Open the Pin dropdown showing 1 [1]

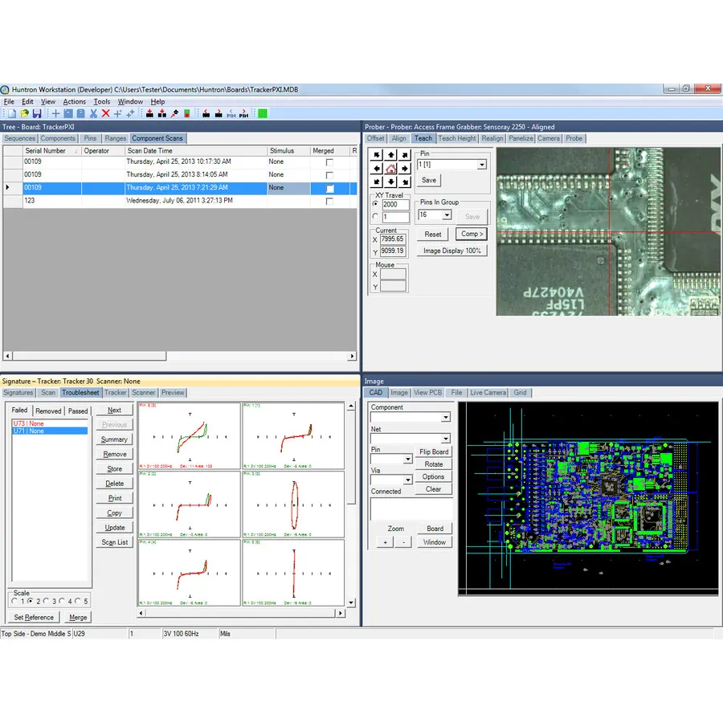click(481, 165)
